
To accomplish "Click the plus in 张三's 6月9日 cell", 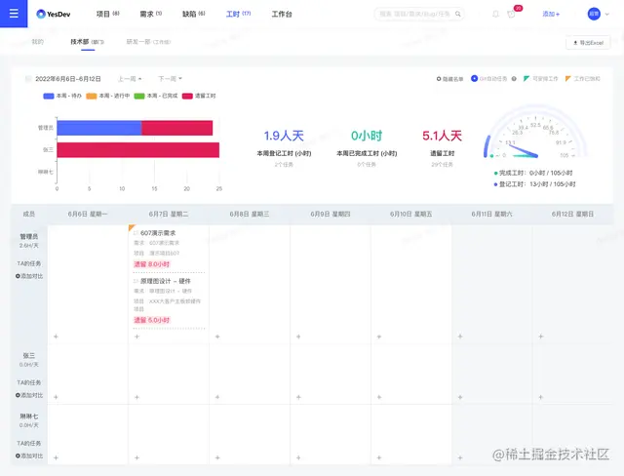I will (x=298, y=397).
